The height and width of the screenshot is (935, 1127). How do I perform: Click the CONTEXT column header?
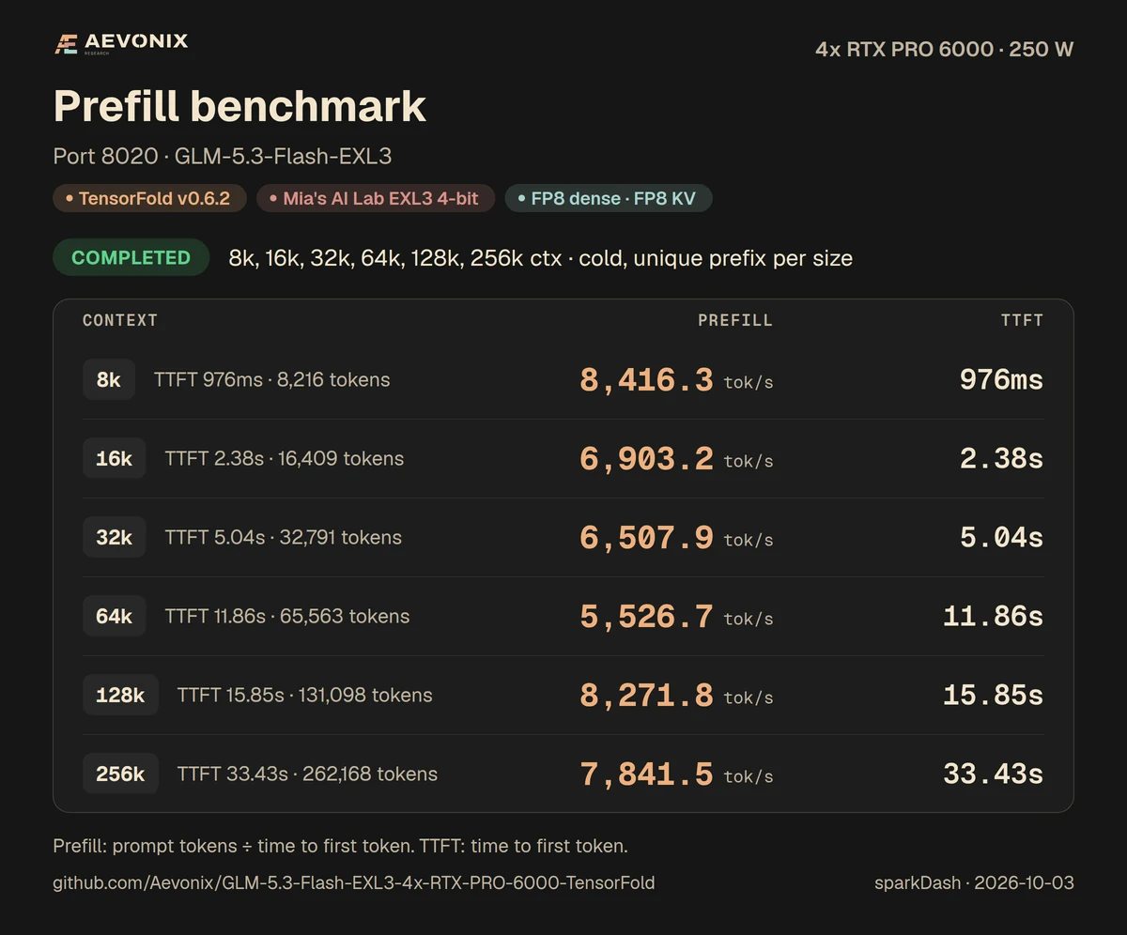(120, 320)
